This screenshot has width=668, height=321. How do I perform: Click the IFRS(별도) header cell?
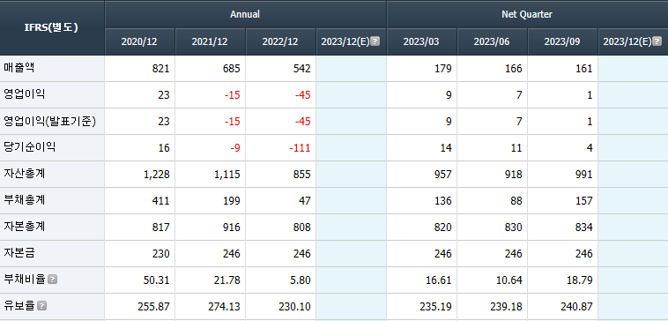click(x=52, y=27)
